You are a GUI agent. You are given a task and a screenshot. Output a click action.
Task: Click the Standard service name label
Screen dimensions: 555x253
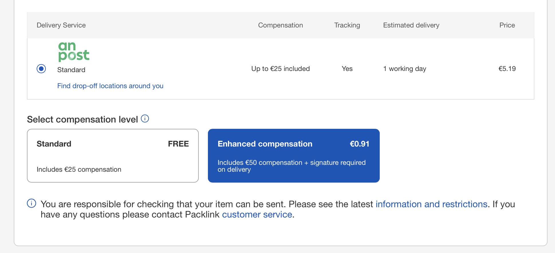coord(71,70)
